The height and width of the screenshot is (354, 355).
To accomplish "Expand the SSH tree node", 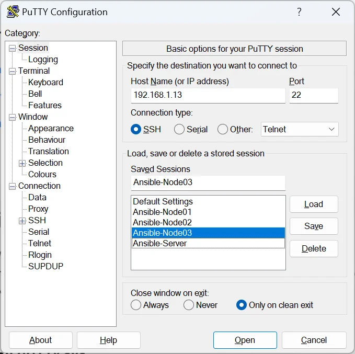I will 22,221.
